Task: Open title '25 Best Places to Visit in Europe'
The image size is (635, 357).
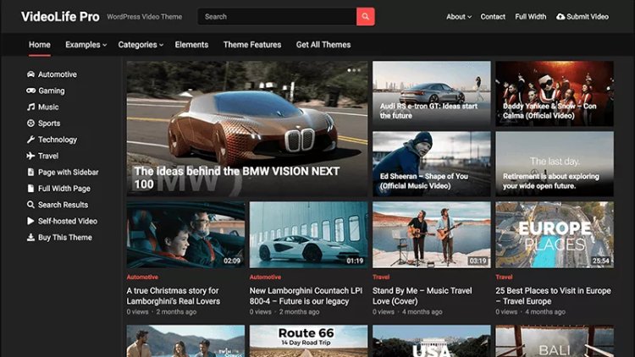Action: point(553,296)
